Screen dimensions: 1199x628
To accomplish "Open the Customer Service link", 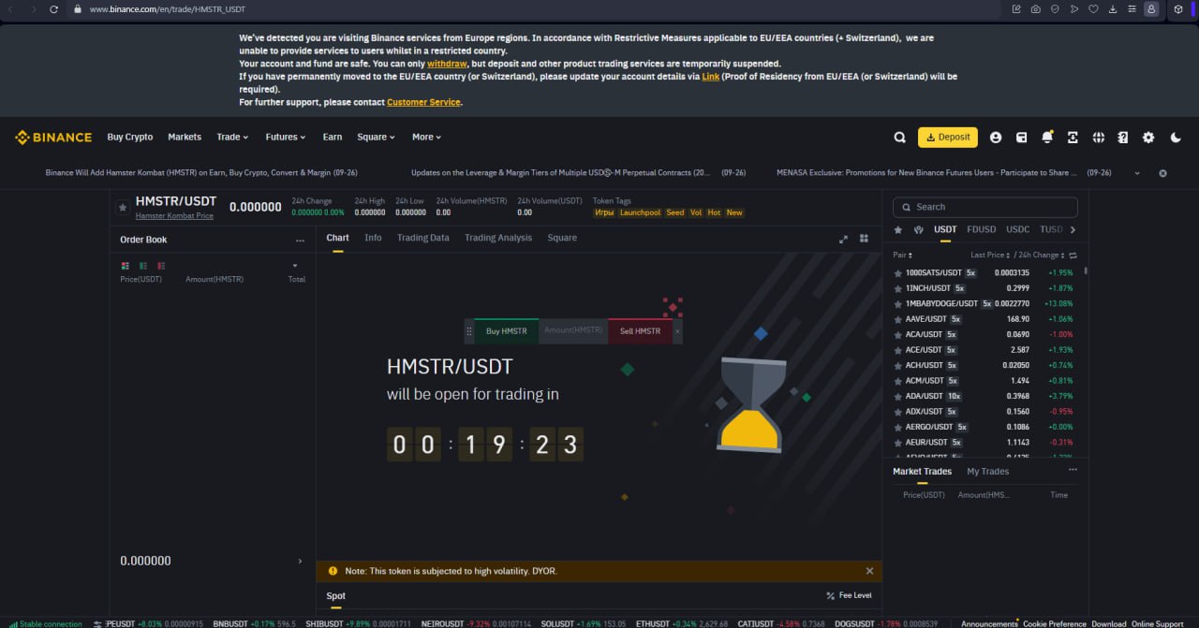I will pyautogui.click(x=423, y=102).
